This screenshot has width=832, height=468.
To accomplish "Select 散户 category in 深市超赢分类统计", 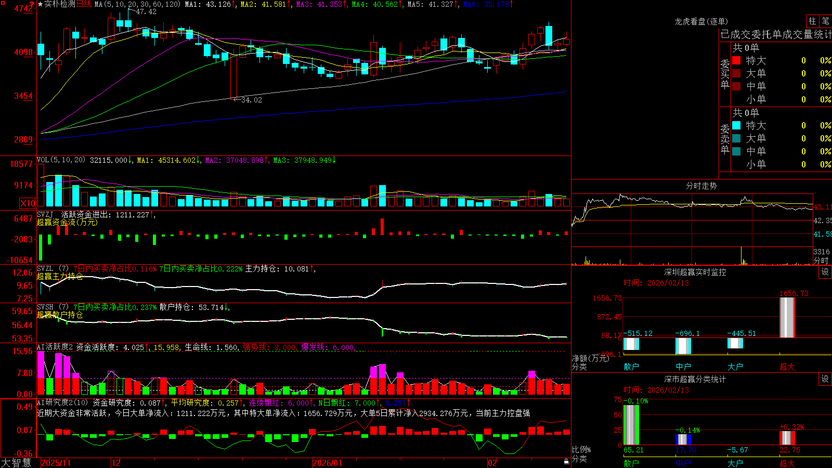I will coord(631,463).
